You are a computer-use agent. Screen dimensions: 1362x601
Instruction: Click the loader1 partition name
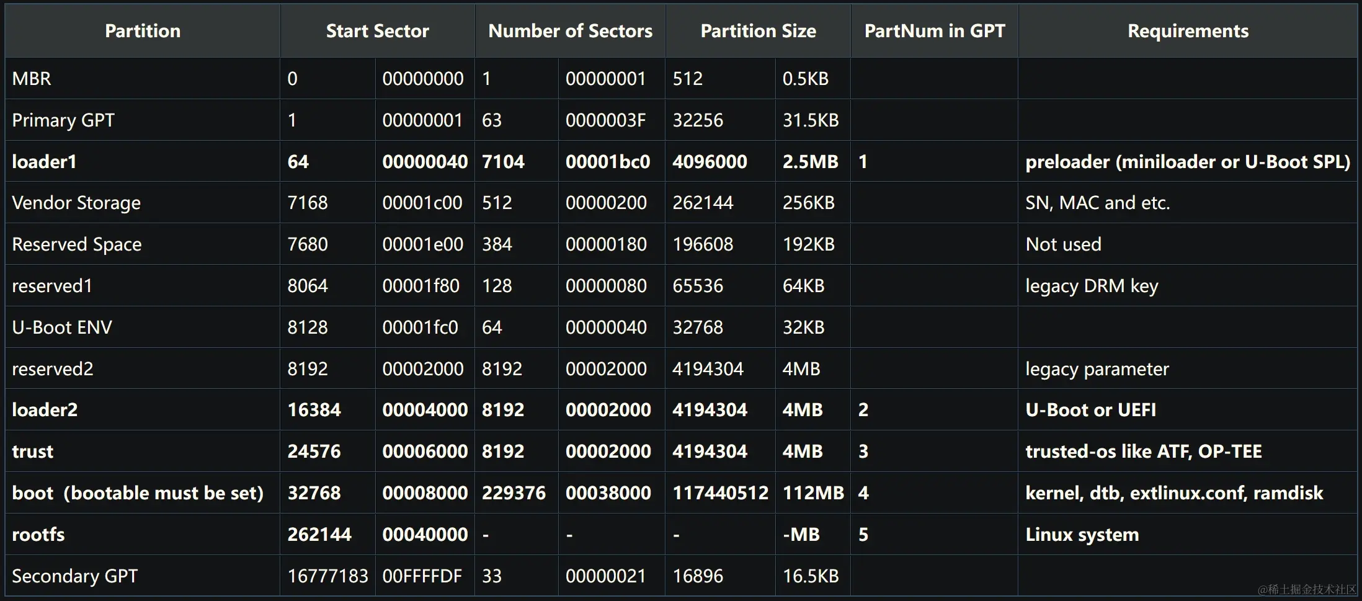coord(44,162)
